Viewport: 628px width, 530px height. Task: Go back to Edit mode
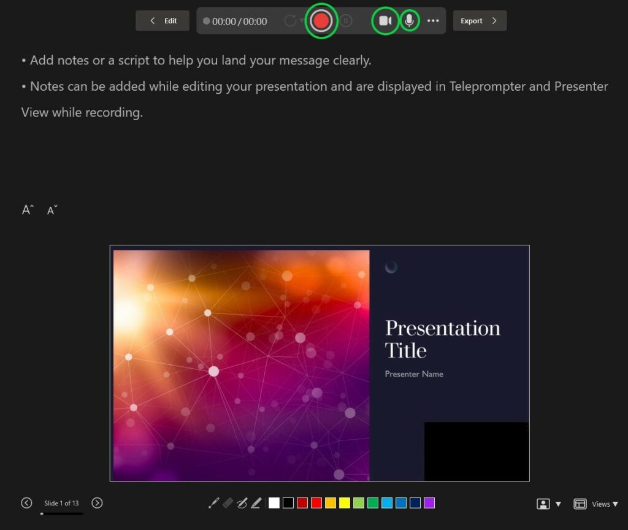click(x=163, y=21)
